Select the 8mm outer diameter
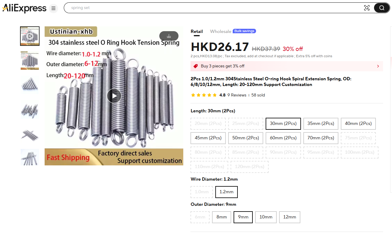 tap(222, 217)
